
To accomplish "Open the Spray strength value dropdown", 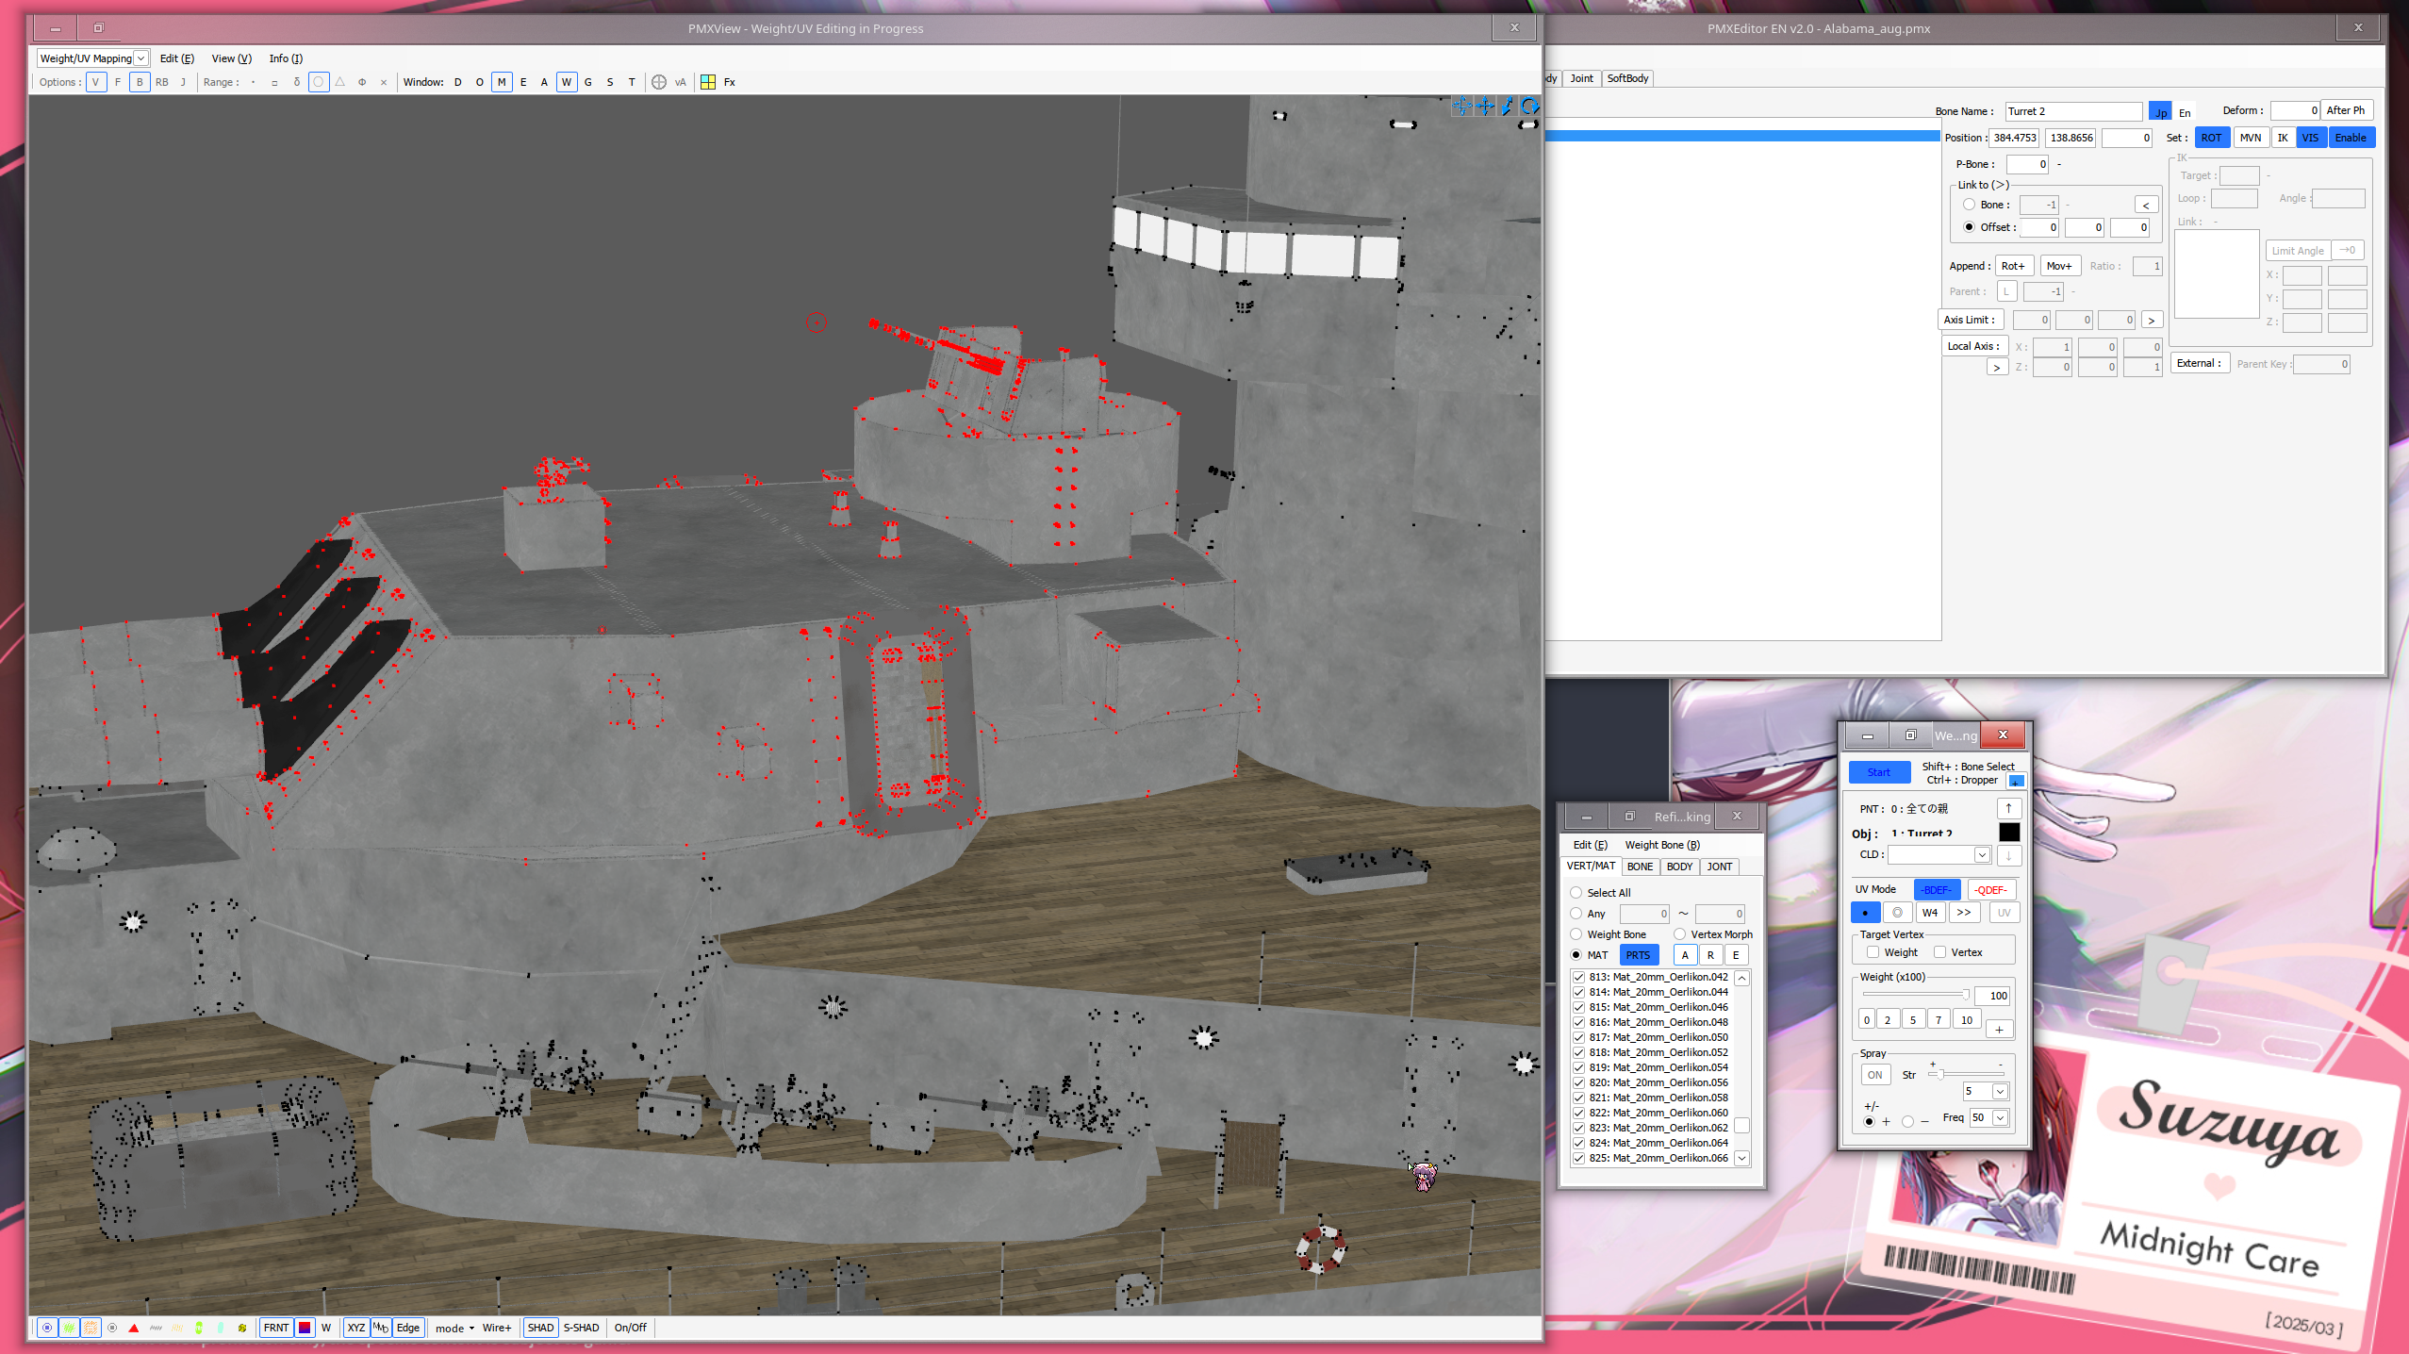I will [2000, 1092].
